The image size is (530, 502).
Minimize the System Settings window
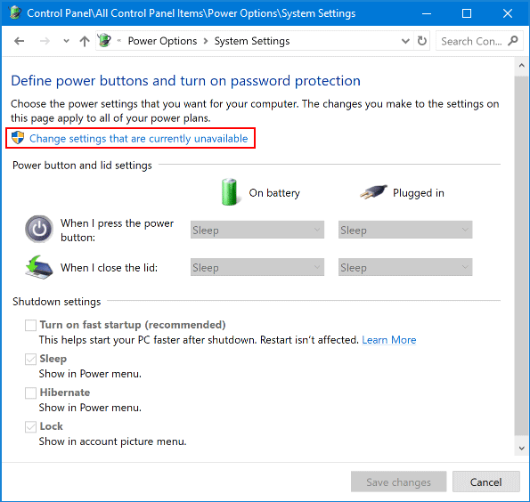427,13
